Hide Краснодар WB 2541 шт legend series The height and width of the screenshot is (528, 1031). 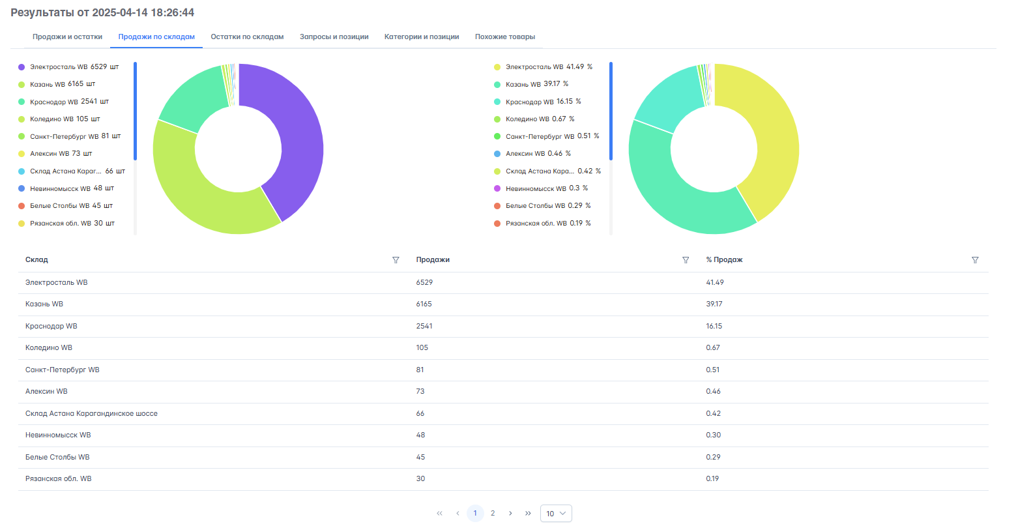point(64,102)
